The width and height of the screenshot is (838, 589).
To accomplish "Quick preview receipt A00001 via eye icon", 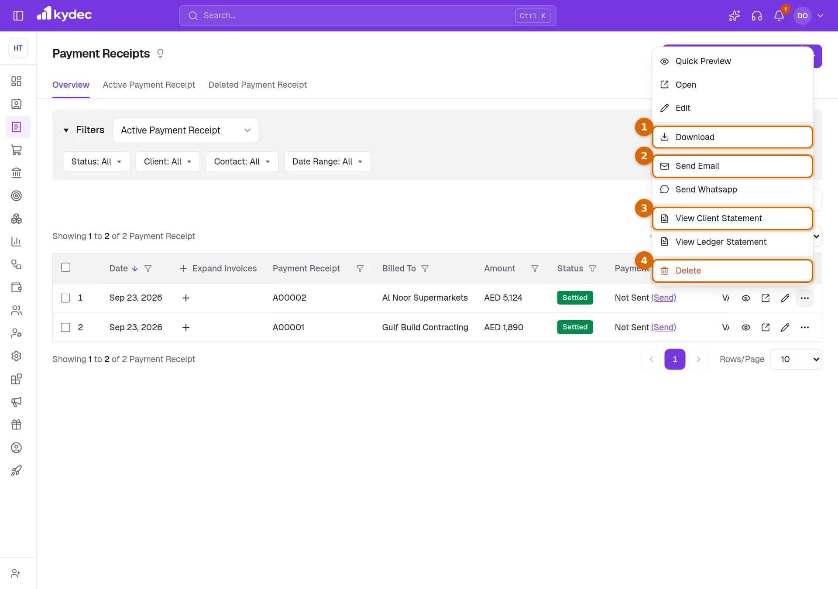I will [x=746, y=327].
